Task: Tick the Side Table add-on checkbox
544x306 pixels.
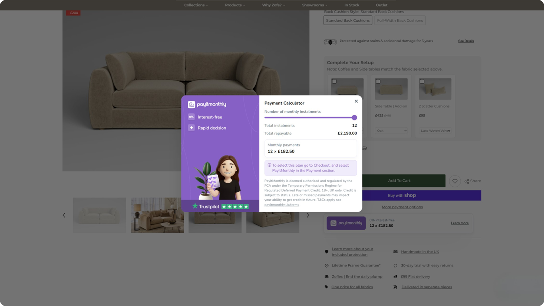Action: click(378, 81)
